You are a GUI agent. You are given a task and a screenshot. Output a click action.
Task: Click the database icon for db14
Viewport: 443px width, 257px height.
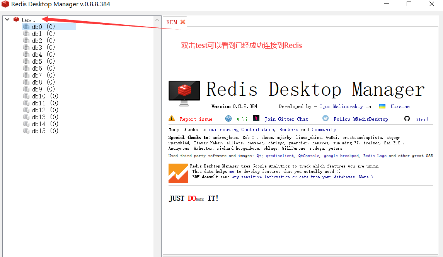click(x=26, y=124)
